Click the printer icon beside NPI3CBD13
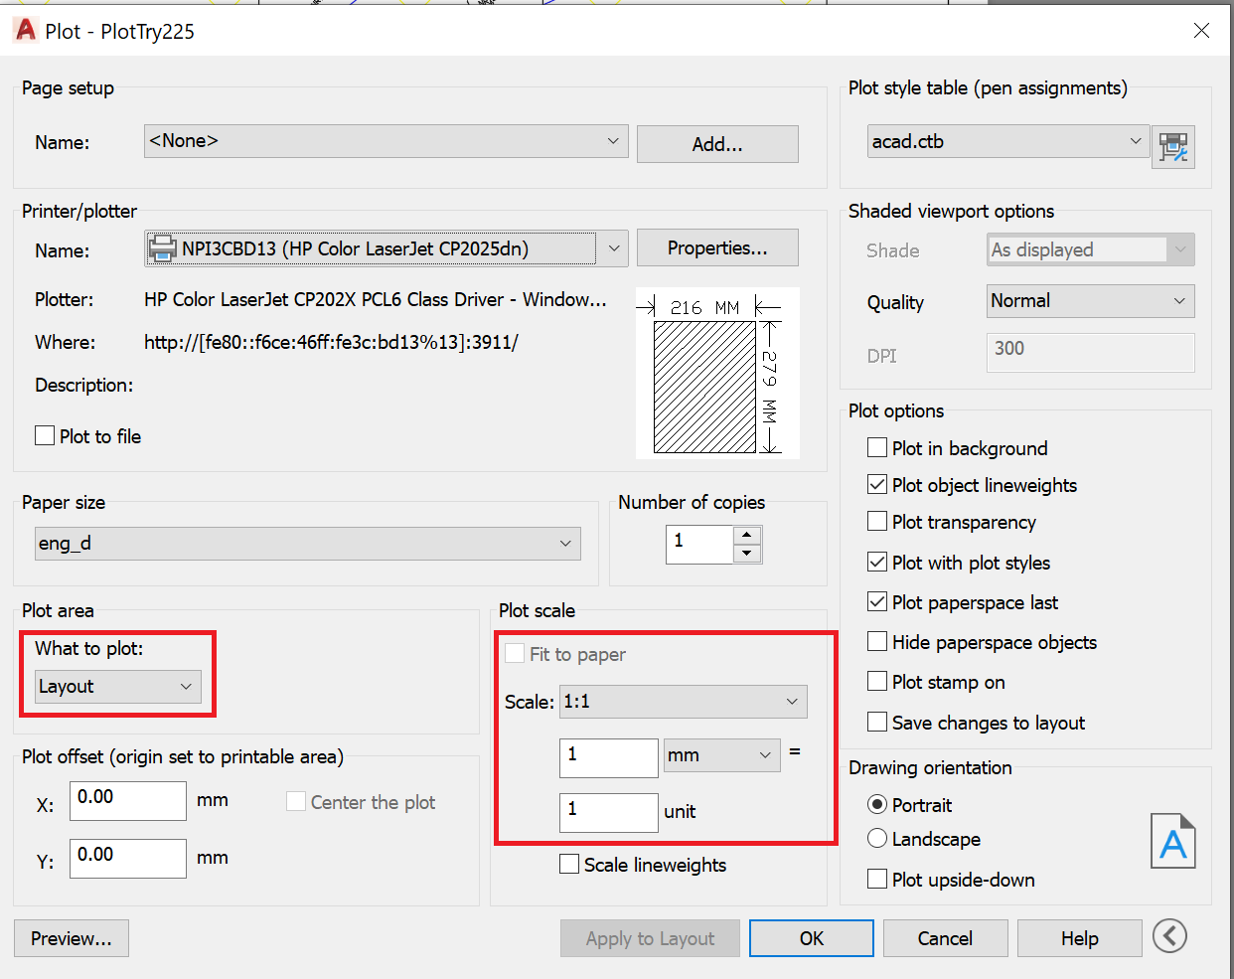 [x=162, y=247]
